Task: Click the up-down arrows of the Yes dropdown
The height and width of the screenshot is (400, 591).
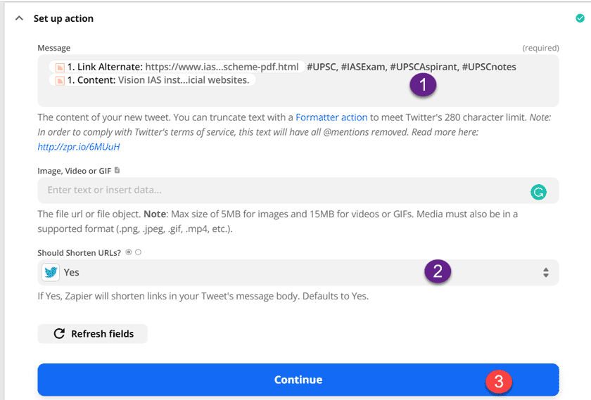Action: tap(546, 272)
